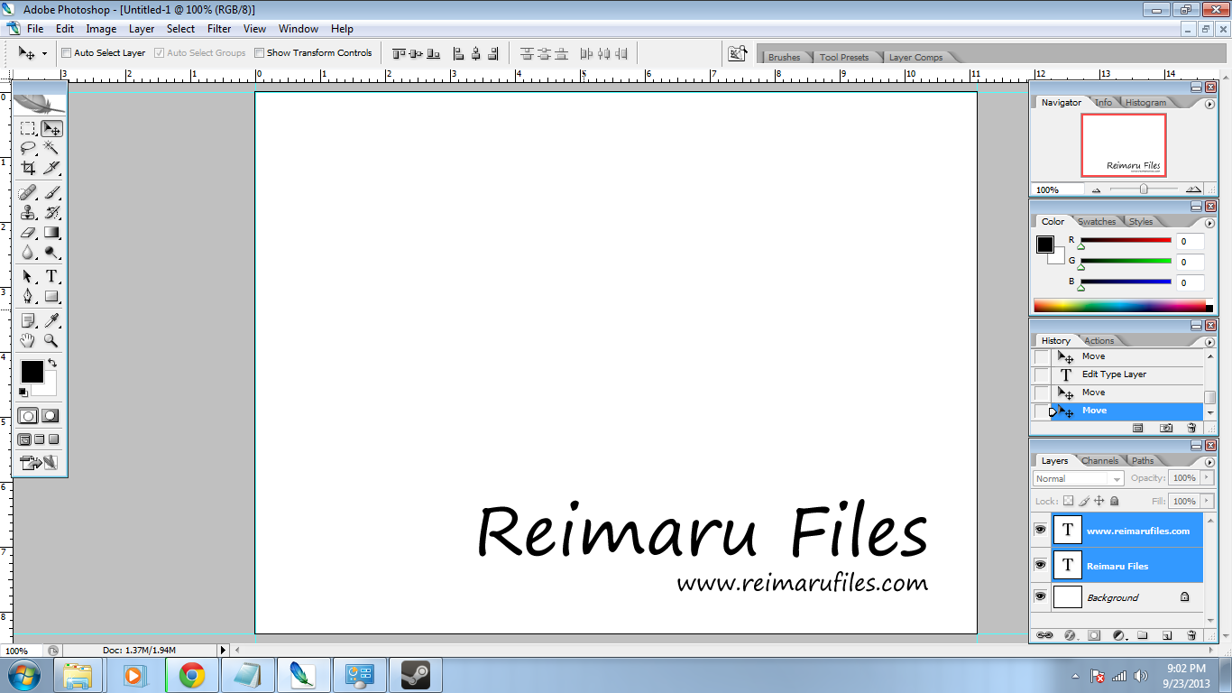Expand the layer Opacity slider arrow
The width and height of the screenshot is (1232, 693).
pos(1207,478)
